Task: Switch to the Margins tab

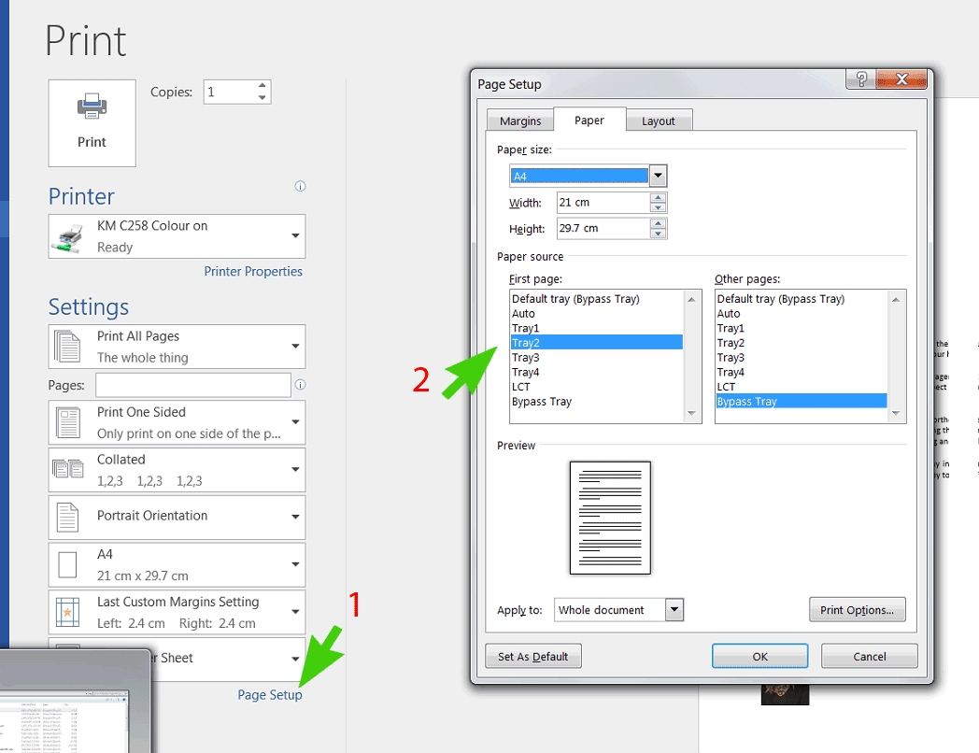Action: tap(520, 120)
